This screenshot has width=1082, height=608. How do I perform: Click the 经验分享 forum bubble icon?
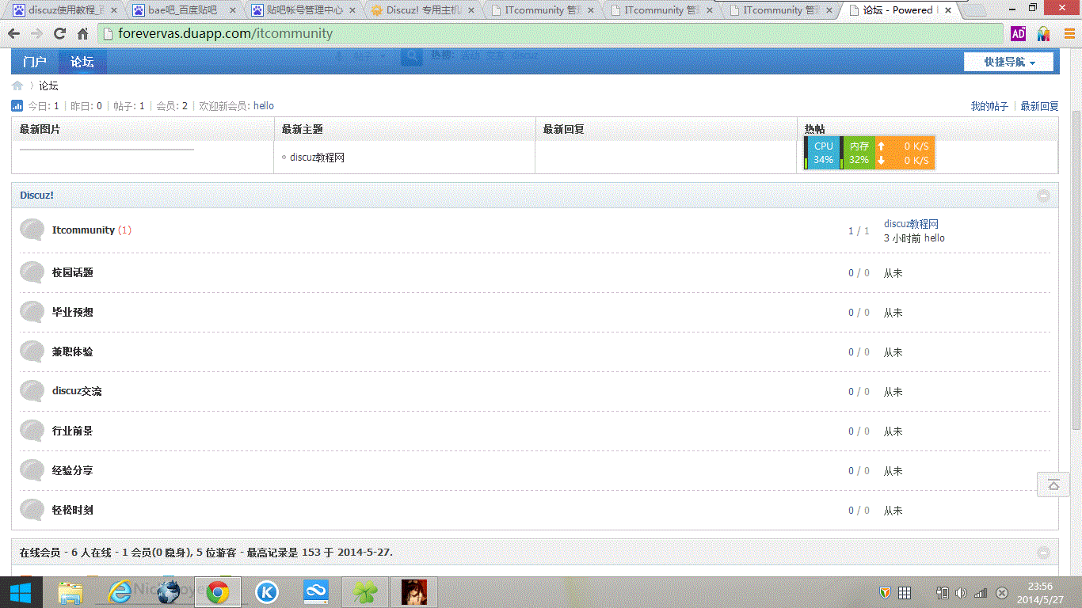32,470
